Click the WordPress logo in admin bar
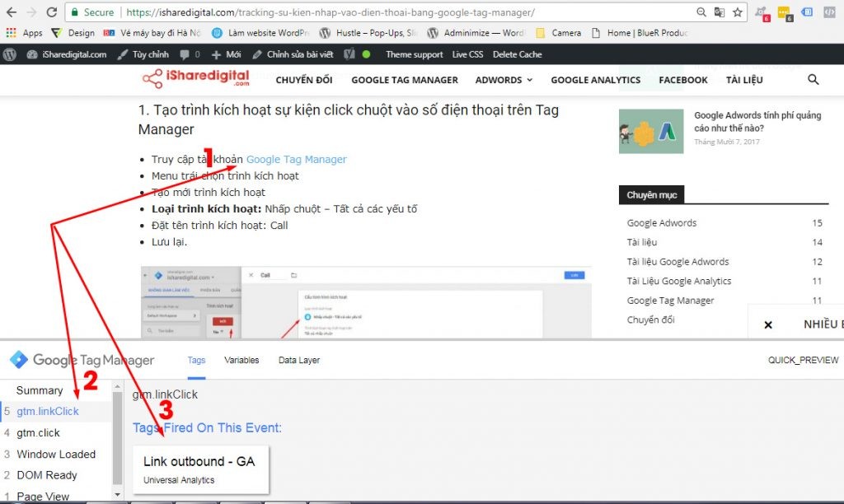Viewport: 844px width, 504px height. tap(10, 54)
